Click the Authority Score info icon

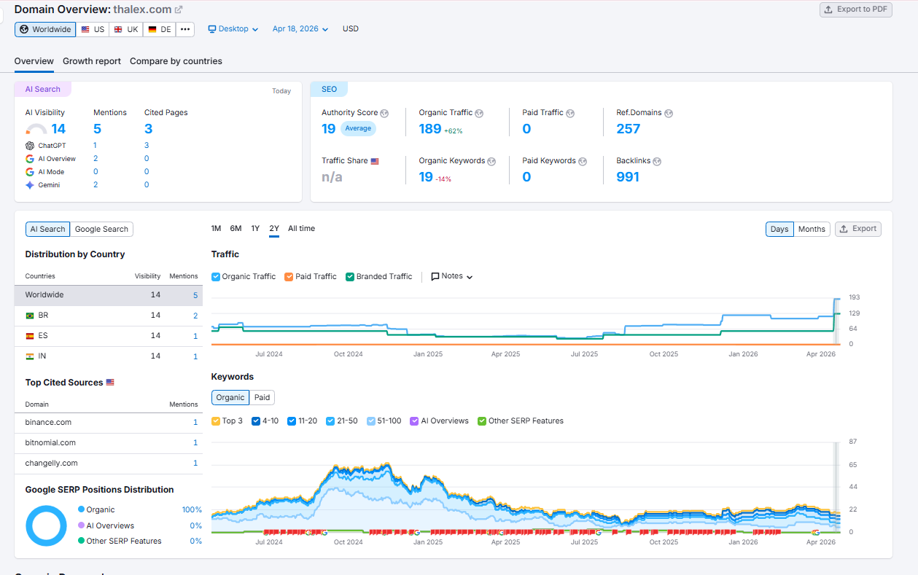pos(384,114)
